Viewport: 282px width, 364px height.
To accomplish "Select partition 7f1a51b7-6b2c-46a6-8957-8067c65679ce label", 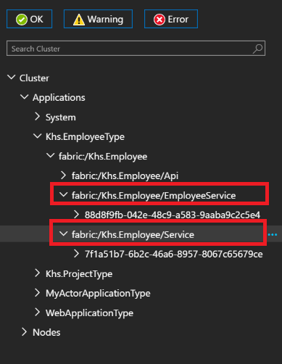I will 174,255.
